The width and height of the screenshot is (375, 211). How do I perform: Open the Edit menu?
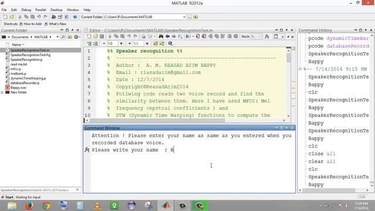tap(14, 10)
